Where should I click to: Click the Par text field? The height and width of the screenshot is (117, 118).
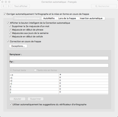(x=59, y=65)
